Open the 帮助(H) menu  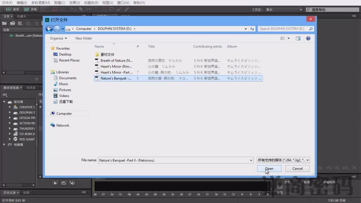click(139, 3)
